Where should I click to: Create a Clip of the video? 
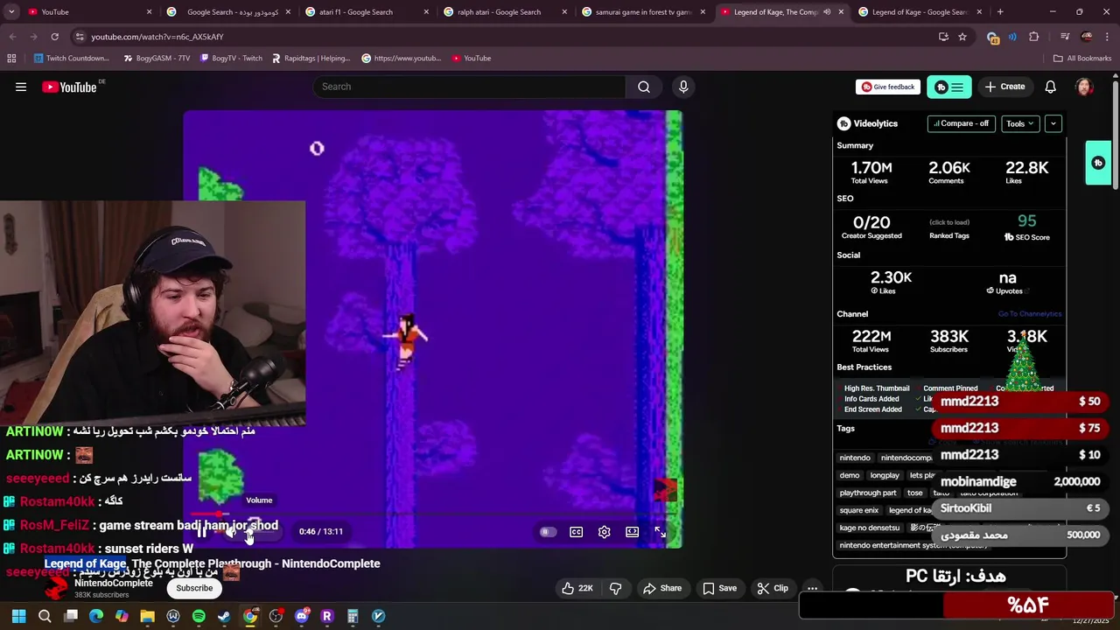coord(773,588)
